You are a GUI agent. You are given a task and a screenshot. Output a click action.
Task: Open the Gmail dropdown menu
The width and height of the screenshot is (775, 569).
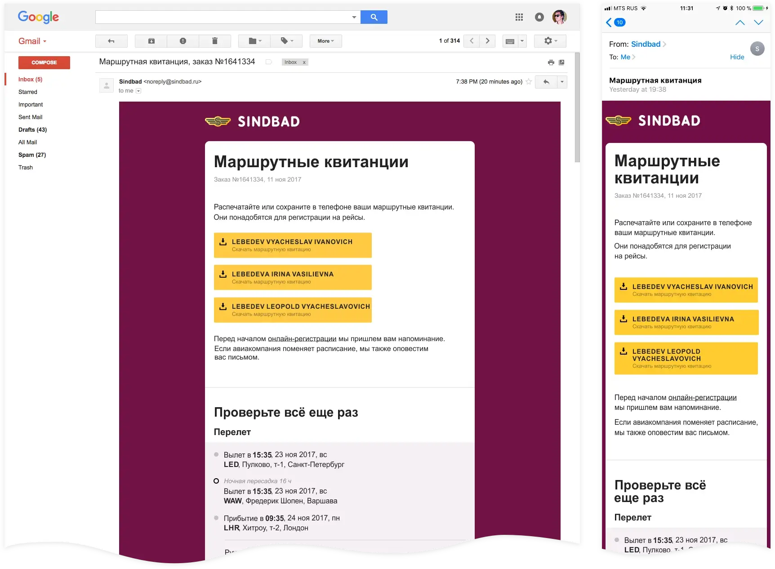click(x=32, y=41)
